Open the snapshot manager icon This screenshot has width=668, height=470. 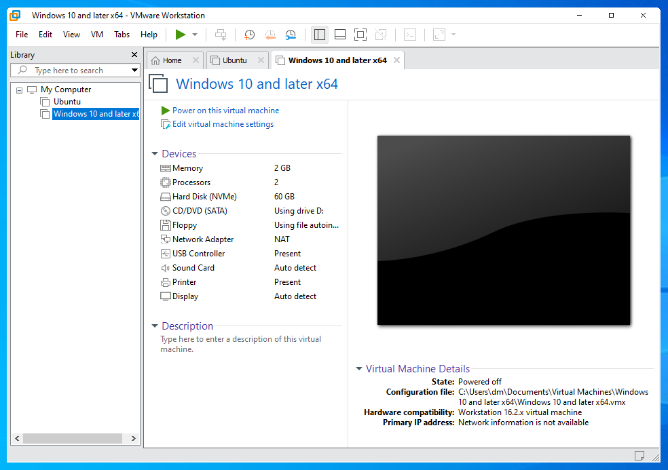[x=291, y=35]
